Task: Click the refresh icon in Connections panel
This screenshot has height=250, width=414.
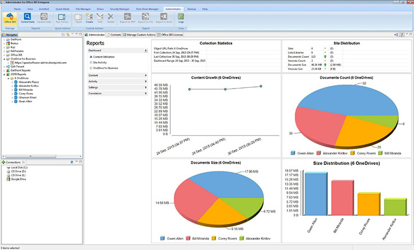Action: (72, 162)
